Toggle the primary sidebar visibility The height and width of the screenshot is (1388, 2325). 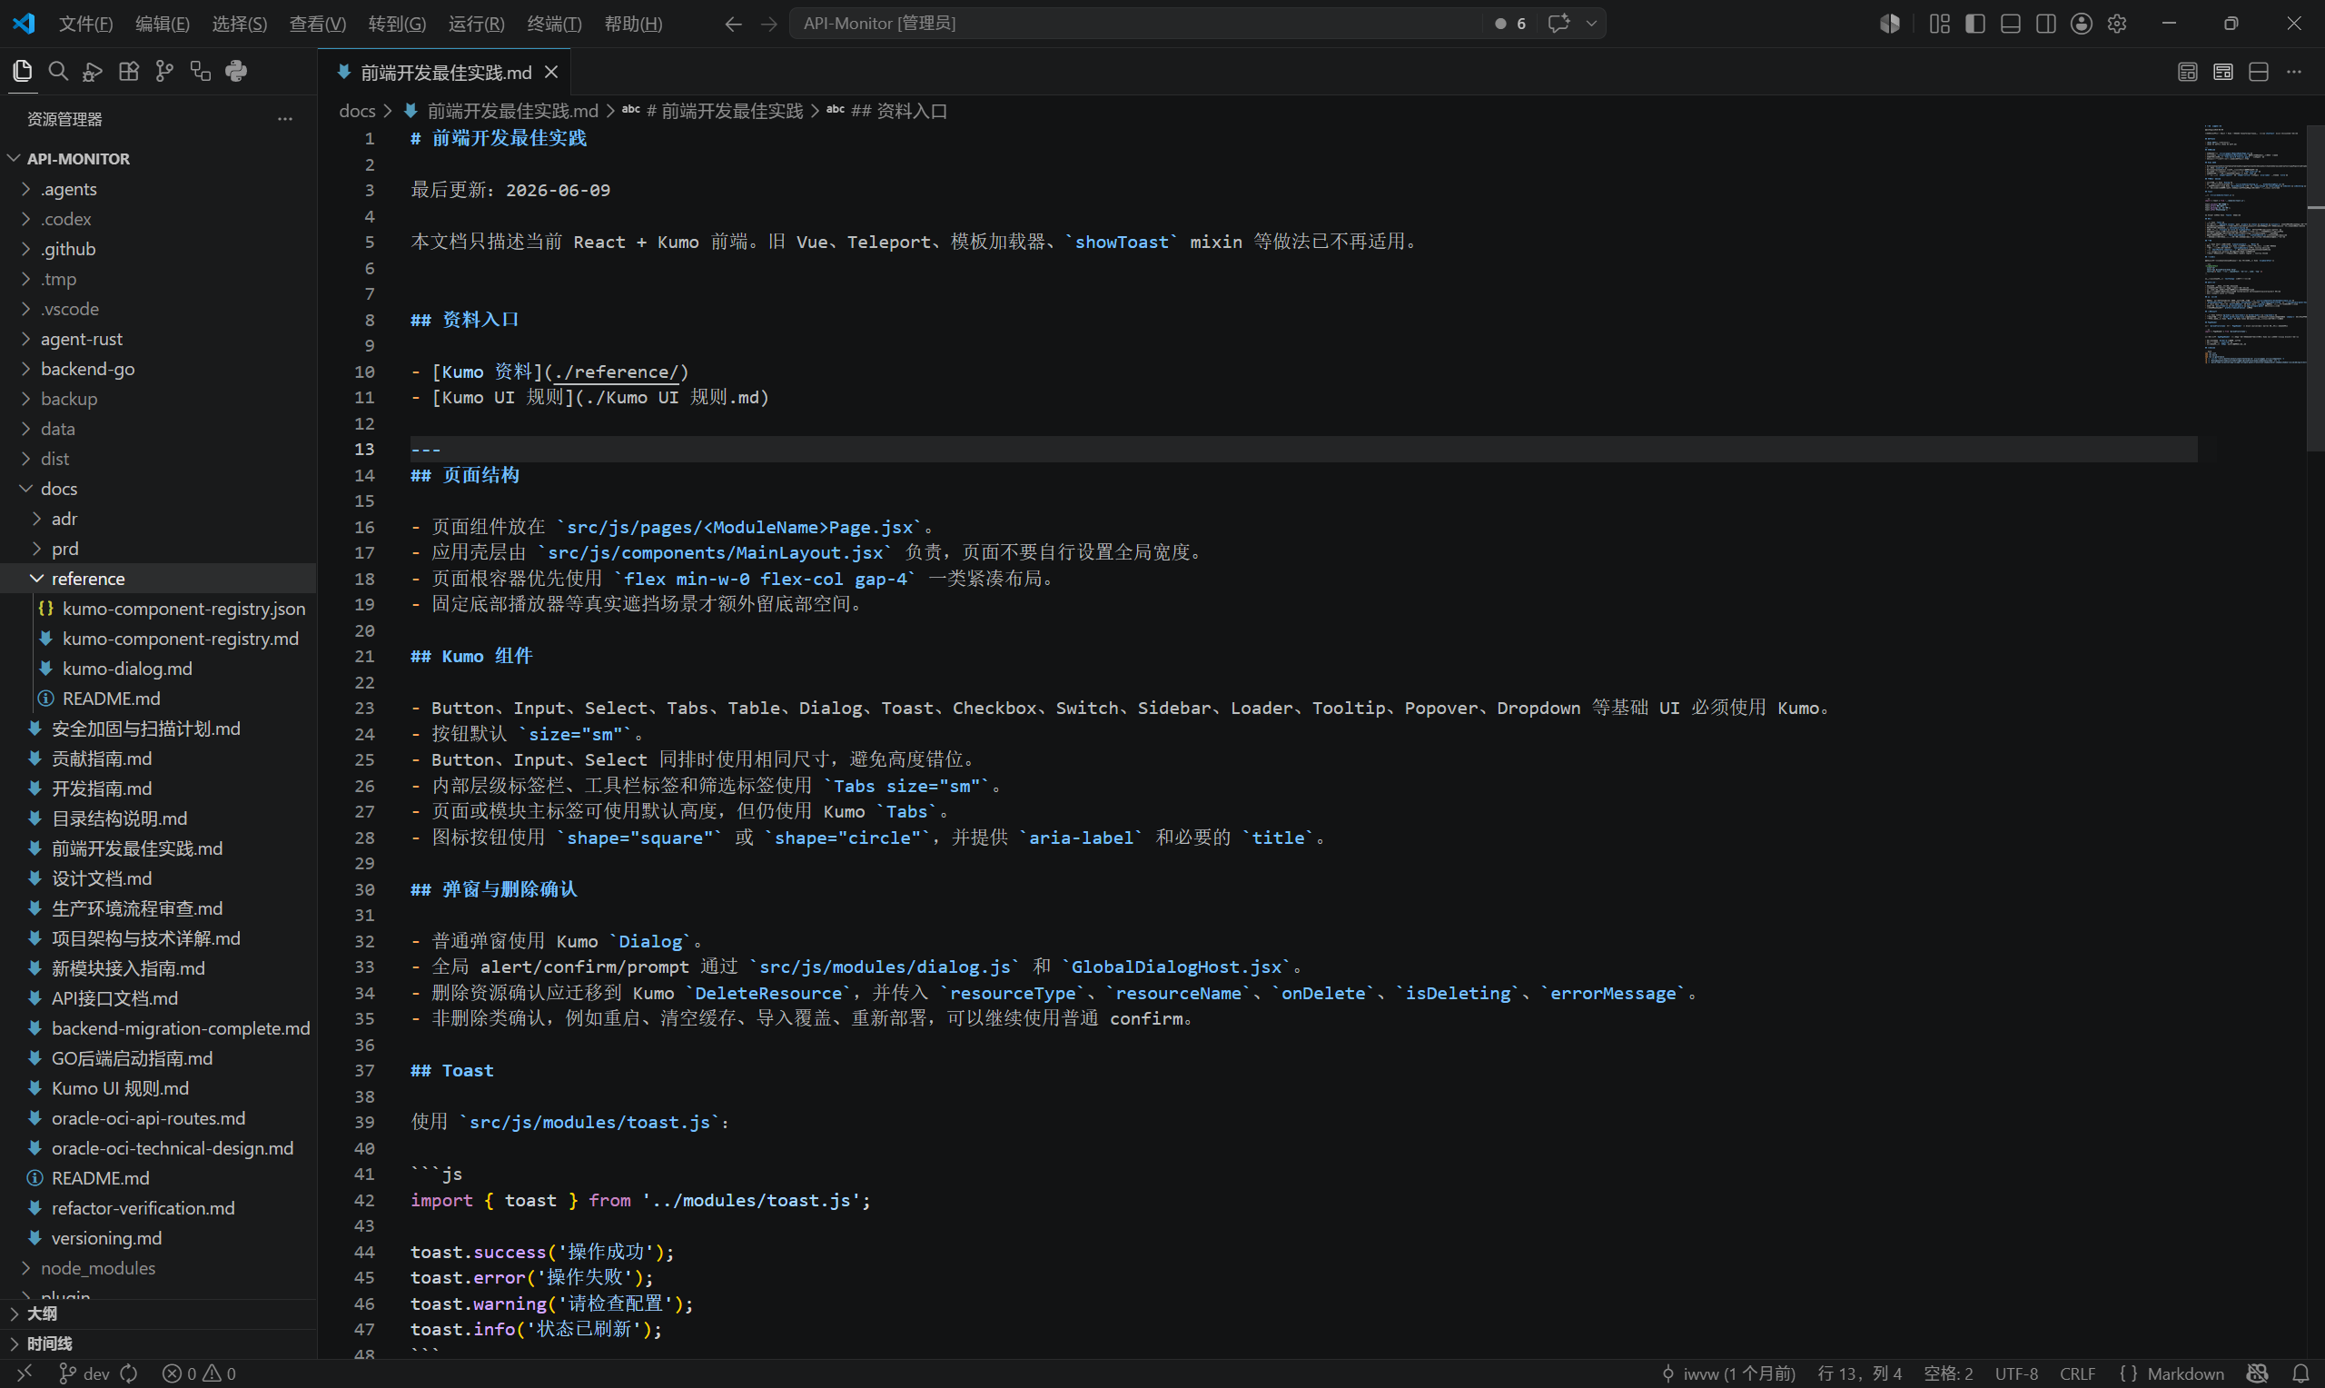[x=1975, y=24]
